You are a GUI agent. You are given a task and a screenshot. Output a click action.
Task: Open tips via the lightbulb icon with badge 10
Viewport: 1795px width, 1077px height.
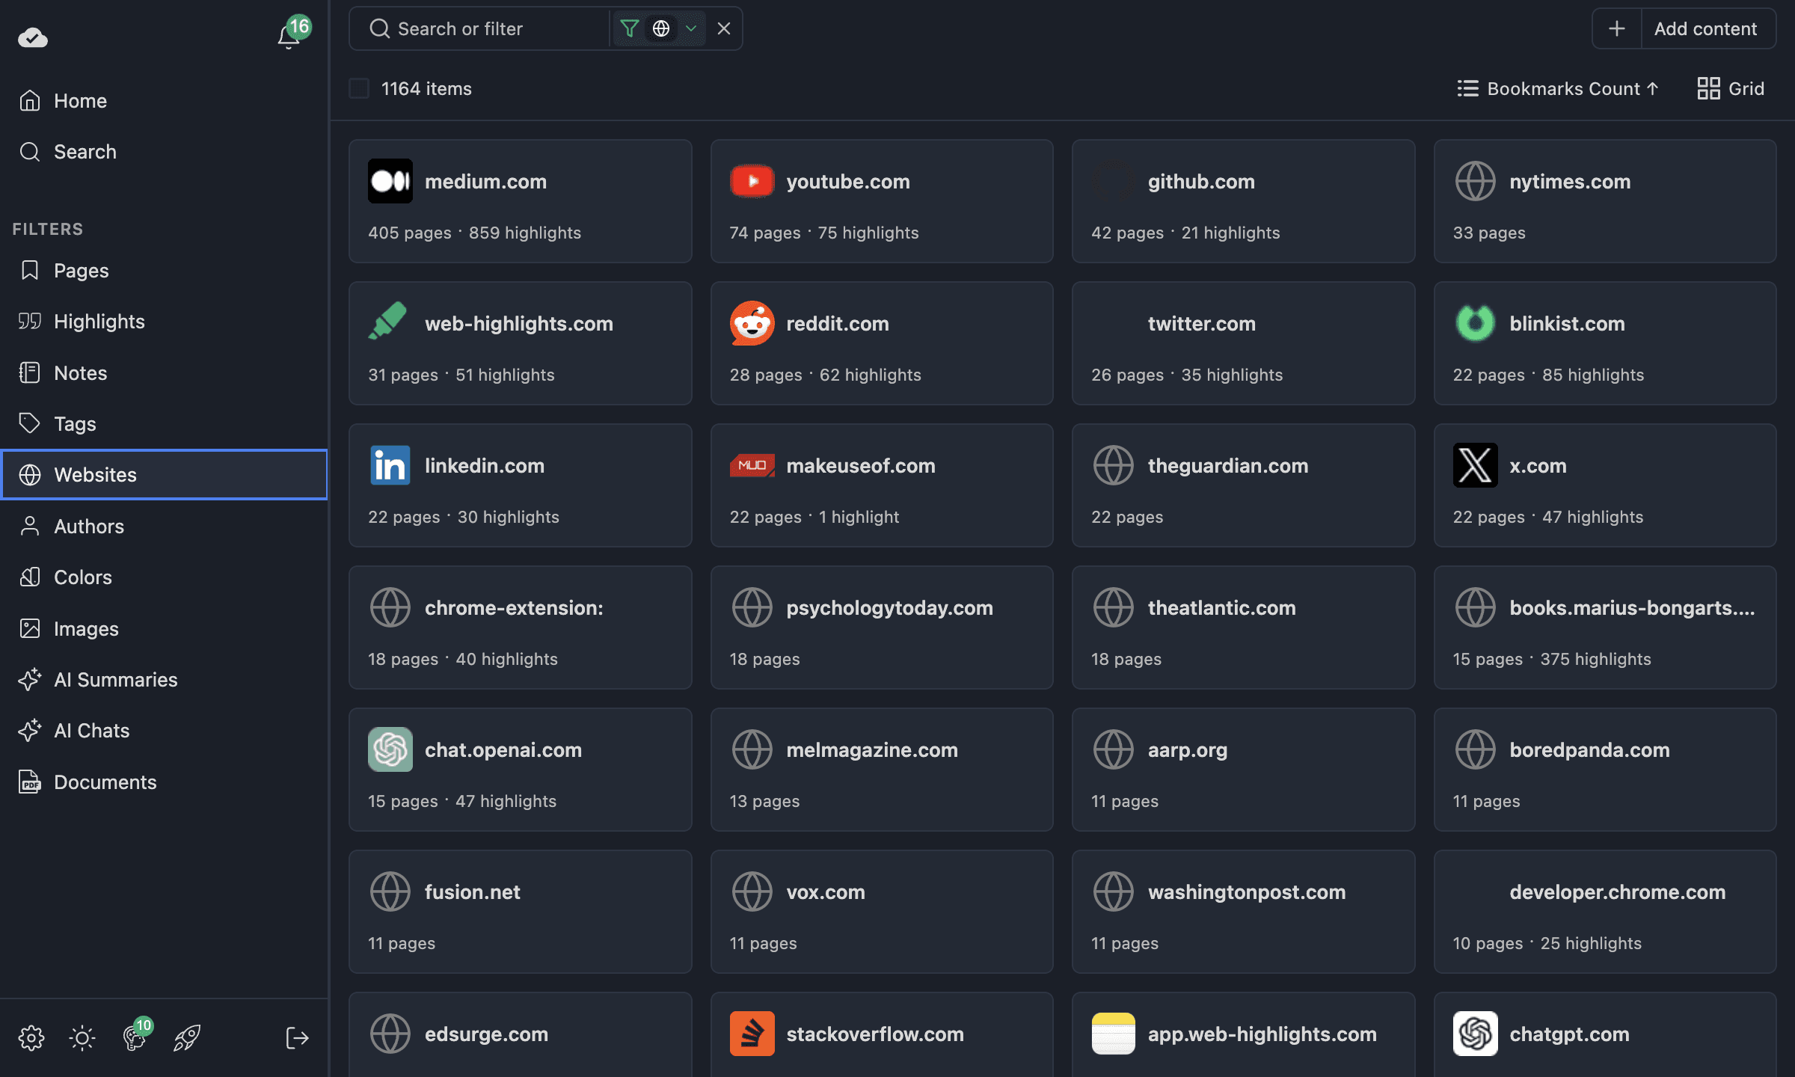(135, 1037)
